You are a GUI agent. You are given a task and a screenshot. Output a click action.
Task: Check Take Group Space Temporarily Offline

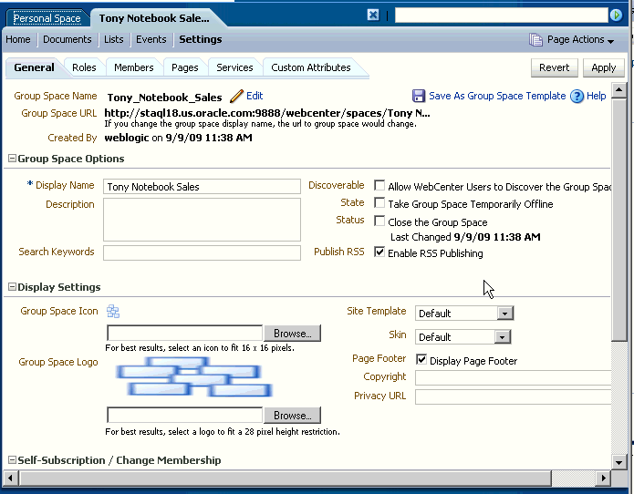tap(379, 202)
